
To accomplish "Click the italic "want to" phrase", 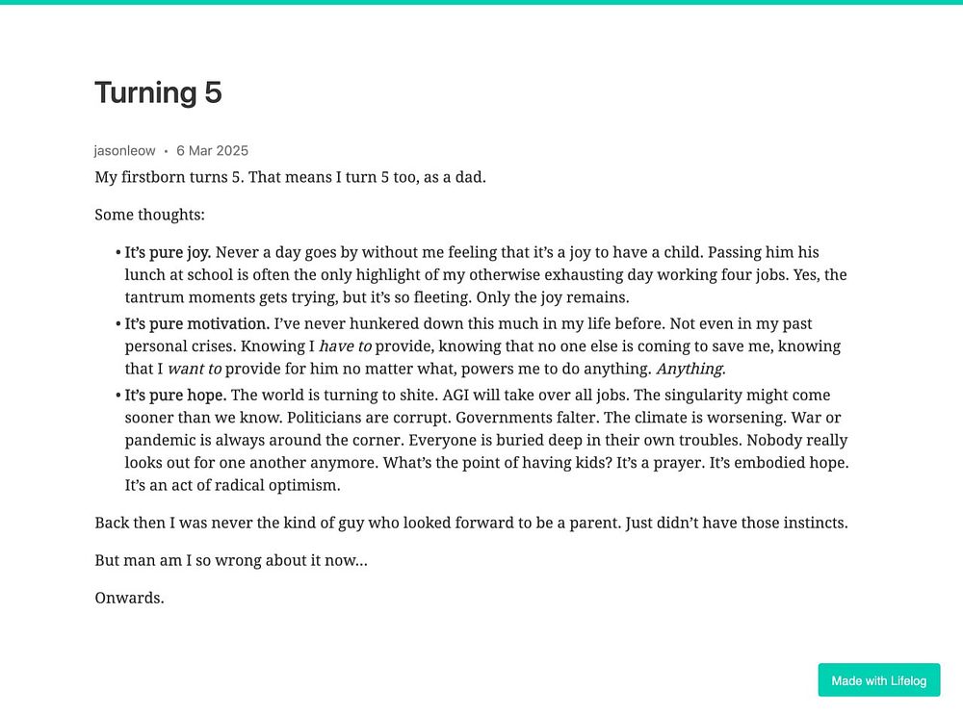I will (x=195, y=369).
